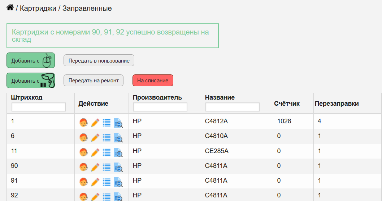382x201 pixels.
Task: Click the magnifier document icon for cartridge 90
Action: 118,167
